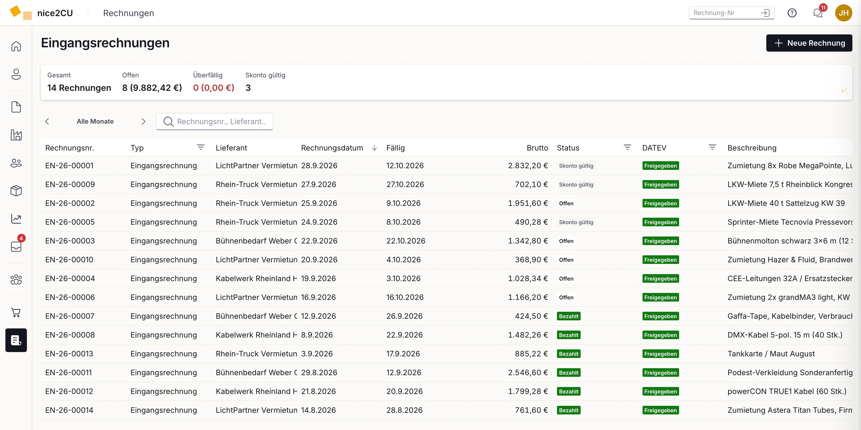Click Bezahlt badge of EN-26-00007
The width and height of the screenshot is (861, 430).
(x=569, y=316)
